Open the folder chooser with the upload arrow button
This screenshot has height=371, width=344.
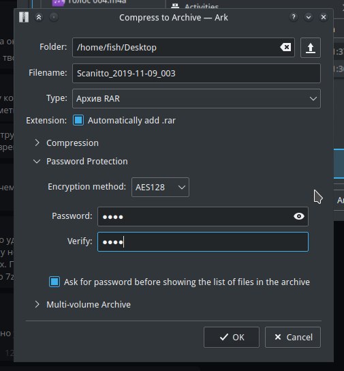(x=311, y=48)
